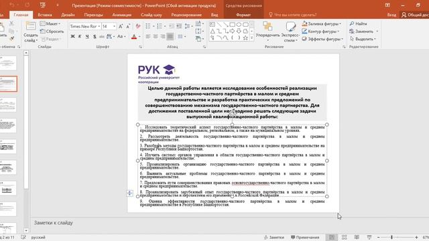This screenshot has width=429, height=241.
Task: Open font color dropdown arrow
Action: point(139,36)
